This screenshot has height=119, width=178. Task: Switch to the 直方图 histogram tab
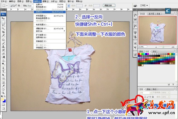151,14
